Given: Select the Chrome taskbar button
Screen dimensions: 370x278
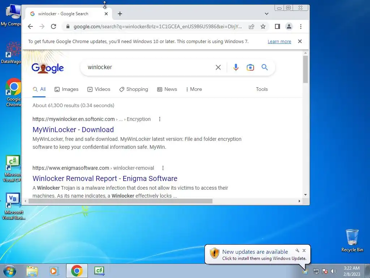Looking at the screenshot, I should pos(77,271).
